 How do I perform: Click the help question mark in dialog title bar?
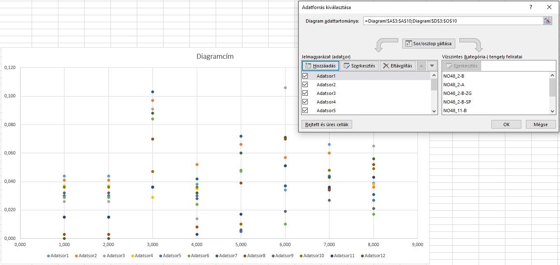click(x=531, y=7)
